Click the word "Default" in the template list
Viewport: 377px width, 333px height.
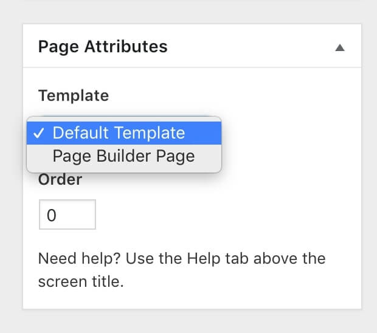click(78, 133)
